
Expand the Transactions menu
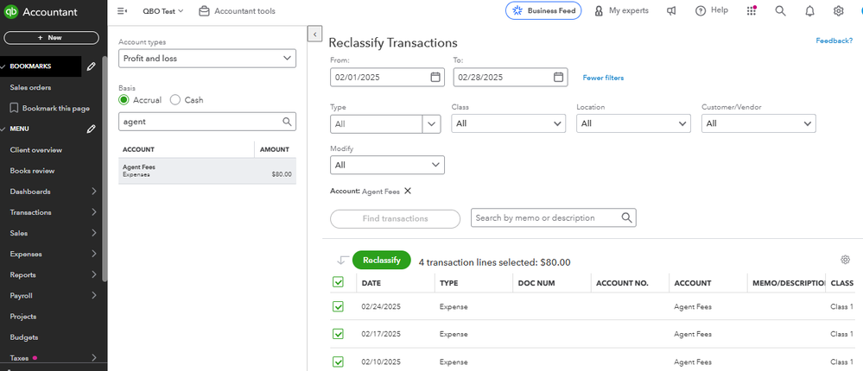tap(53, 212)
